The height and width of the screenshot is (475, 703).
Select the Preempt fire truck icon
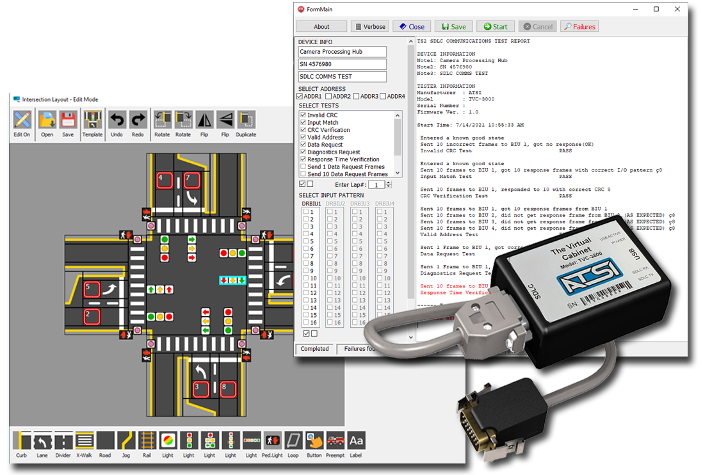[x=335, y=441]
